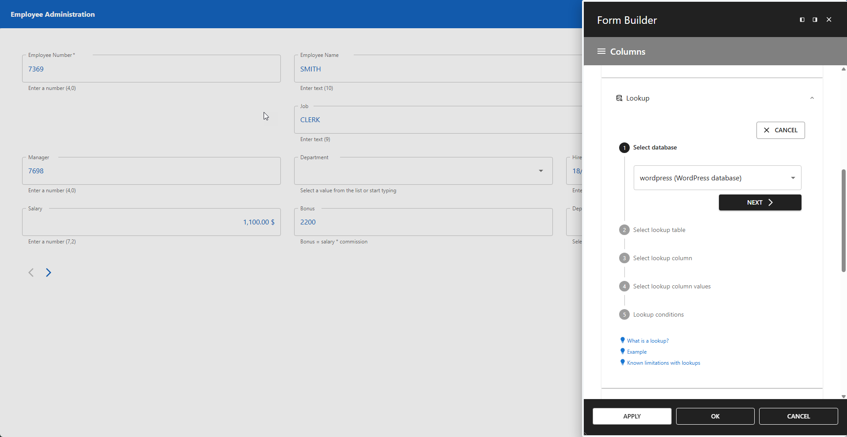This screenshot has height=437, width=847.
Task: Click the dock-panel-right icon in Form Builder titlebar
Action: [x=814, y=19]
